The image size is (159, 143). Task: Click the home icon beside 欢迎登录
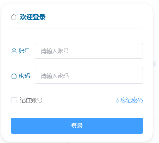[14, 17]
